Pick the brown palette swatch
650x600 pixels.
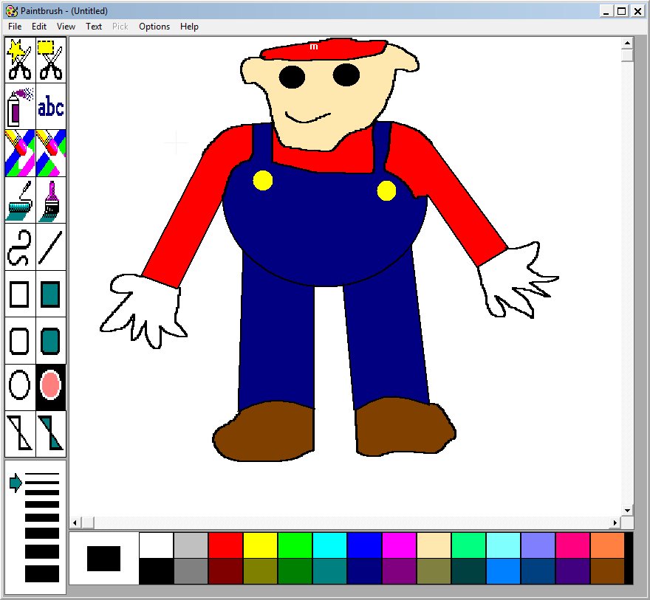click(x=607, y=571)
